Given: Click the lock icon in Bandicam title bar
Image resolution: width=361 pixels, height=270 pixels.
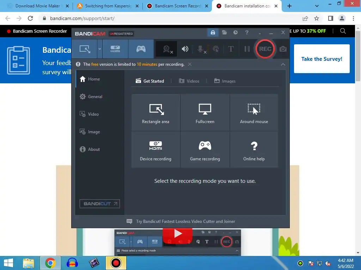Looking at the screenshot, I should click(213, 32).
